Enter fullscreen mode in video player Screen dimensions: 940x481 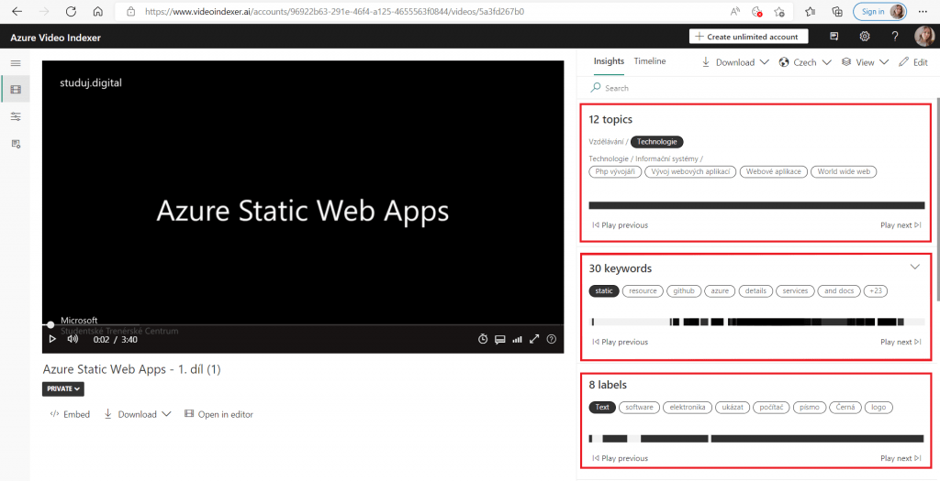click(534, 339)
